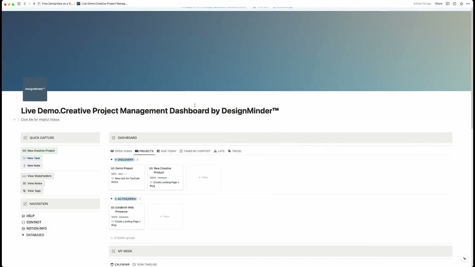The height and width of the screenshot is (267, 475).
Task: Click the add new tab plus icon
Action: coord(34,4)
